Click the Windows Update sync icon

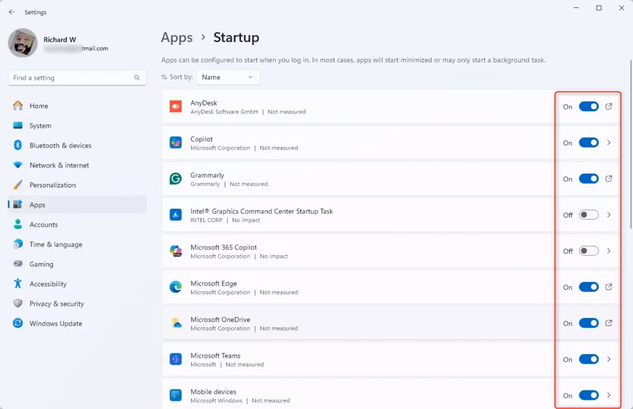click(x=18, y=323)
